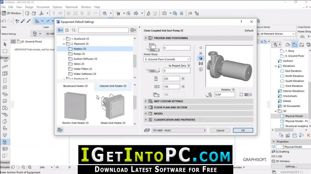Screen dimensions: 311x174
Task: Toggle the Relative angle arrow button
Action: pos(233,90)
